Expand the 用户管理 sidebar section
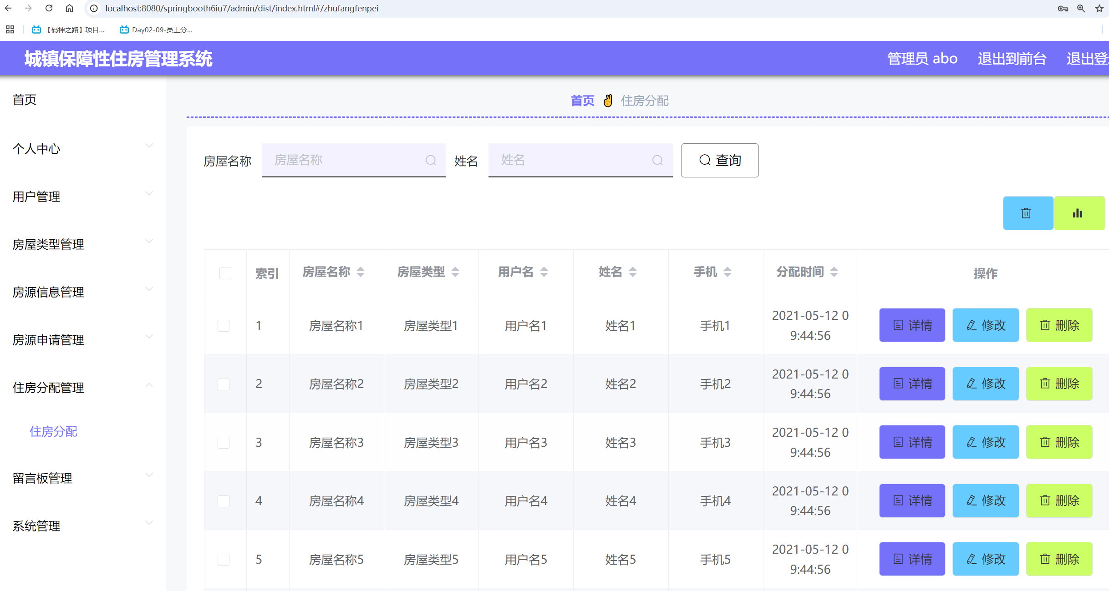1109x591 pixels. [x=149, y=193]
